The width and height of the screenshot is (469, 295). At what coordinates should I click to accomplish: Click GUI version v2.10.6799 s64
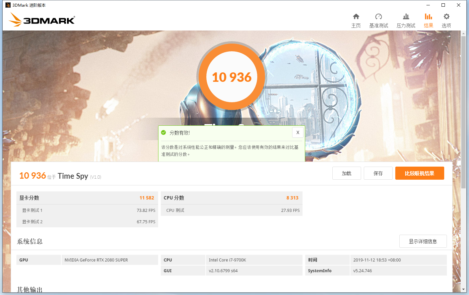(223, 271)
